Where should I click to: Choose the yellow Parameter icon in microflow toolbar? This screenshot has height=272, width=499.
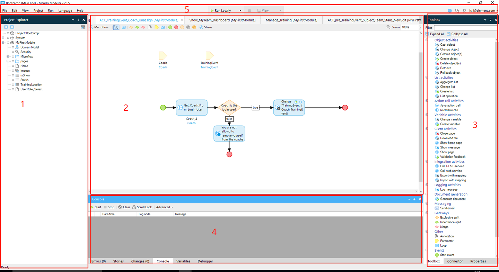[x=157, y=27]
